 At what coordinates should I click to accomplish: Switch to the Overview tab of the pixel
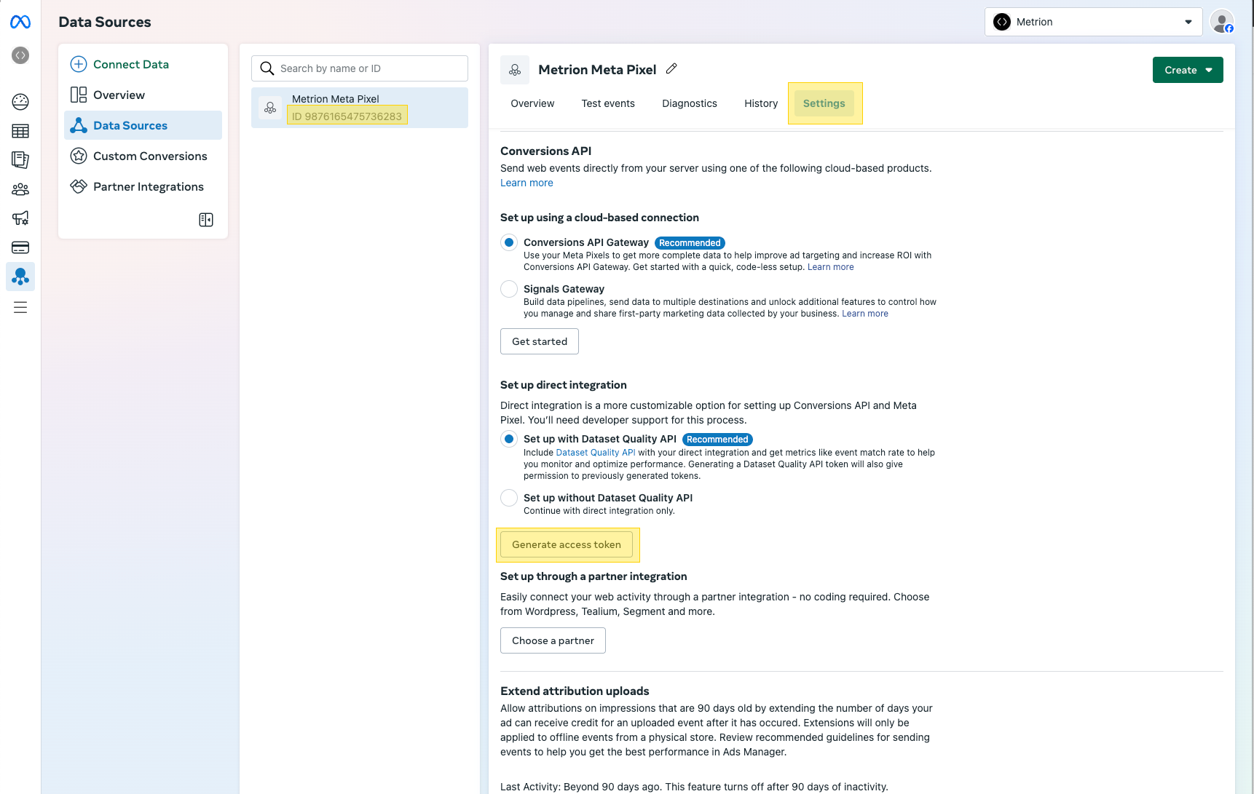click(532, 103)
